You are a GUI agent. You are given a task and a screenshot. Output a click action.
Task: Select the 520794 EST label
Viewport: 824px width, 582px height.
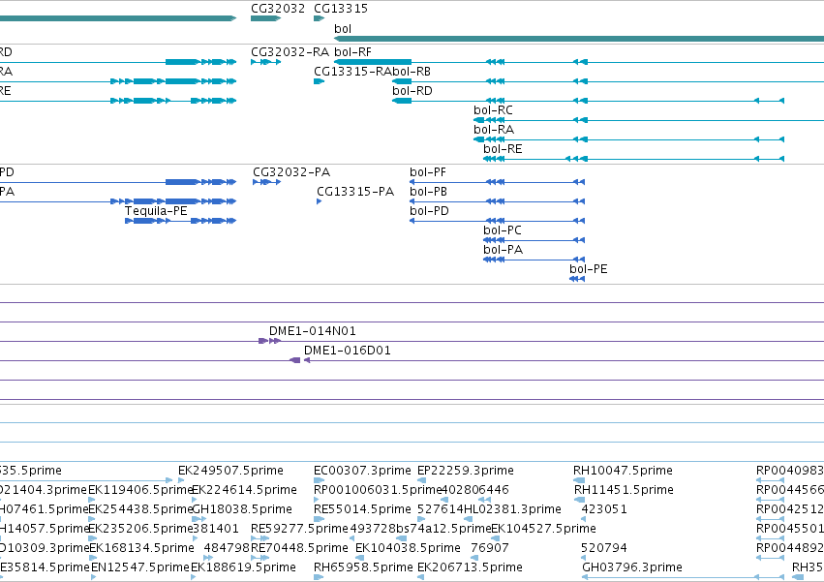pyautogui.click(x=604, y=548)
